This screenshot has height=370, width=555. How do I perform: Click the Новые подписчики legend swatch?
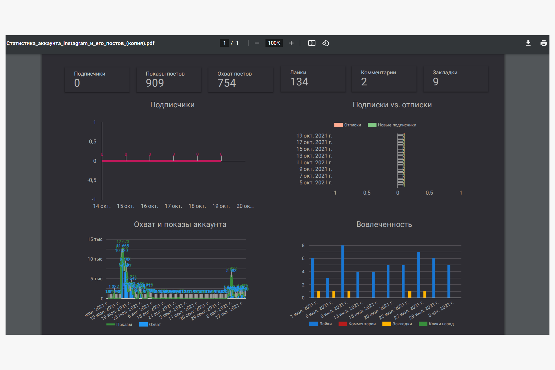(x=372, y=125)
